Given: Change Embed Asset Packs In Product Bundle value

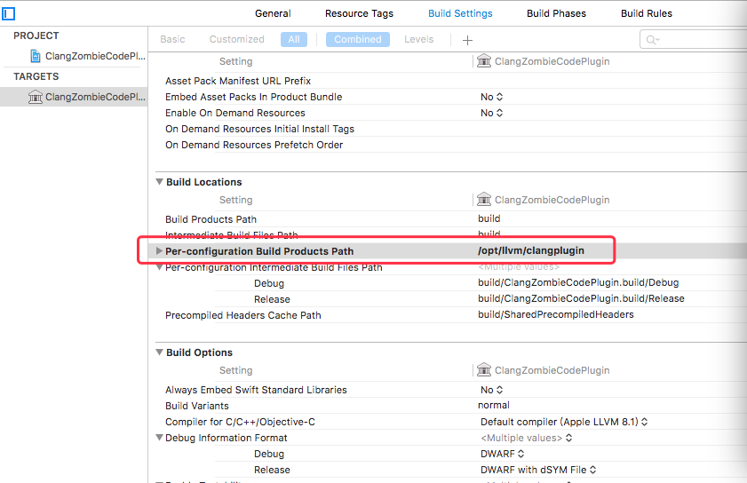Looking at the screenshot, I should click(x=492, y=97).
